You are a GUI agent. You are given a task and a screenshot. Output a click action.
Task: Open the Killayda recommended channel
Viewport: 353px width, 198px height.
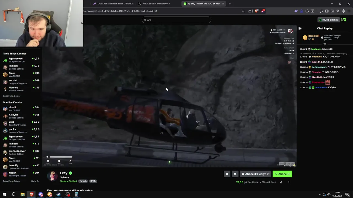click(x=21, y=116)
